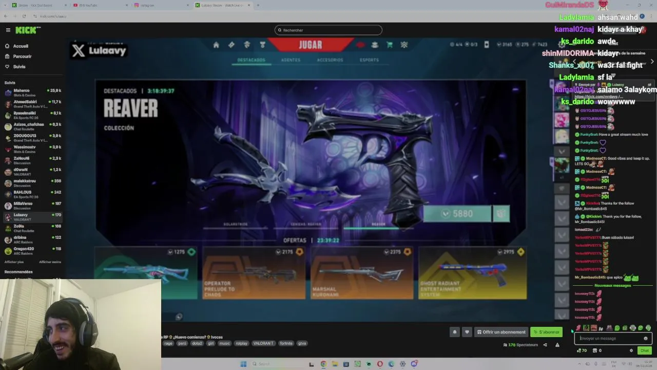657x370 pixels.
Task: Click the Valorant agents icon
Action: coord(247,45)
